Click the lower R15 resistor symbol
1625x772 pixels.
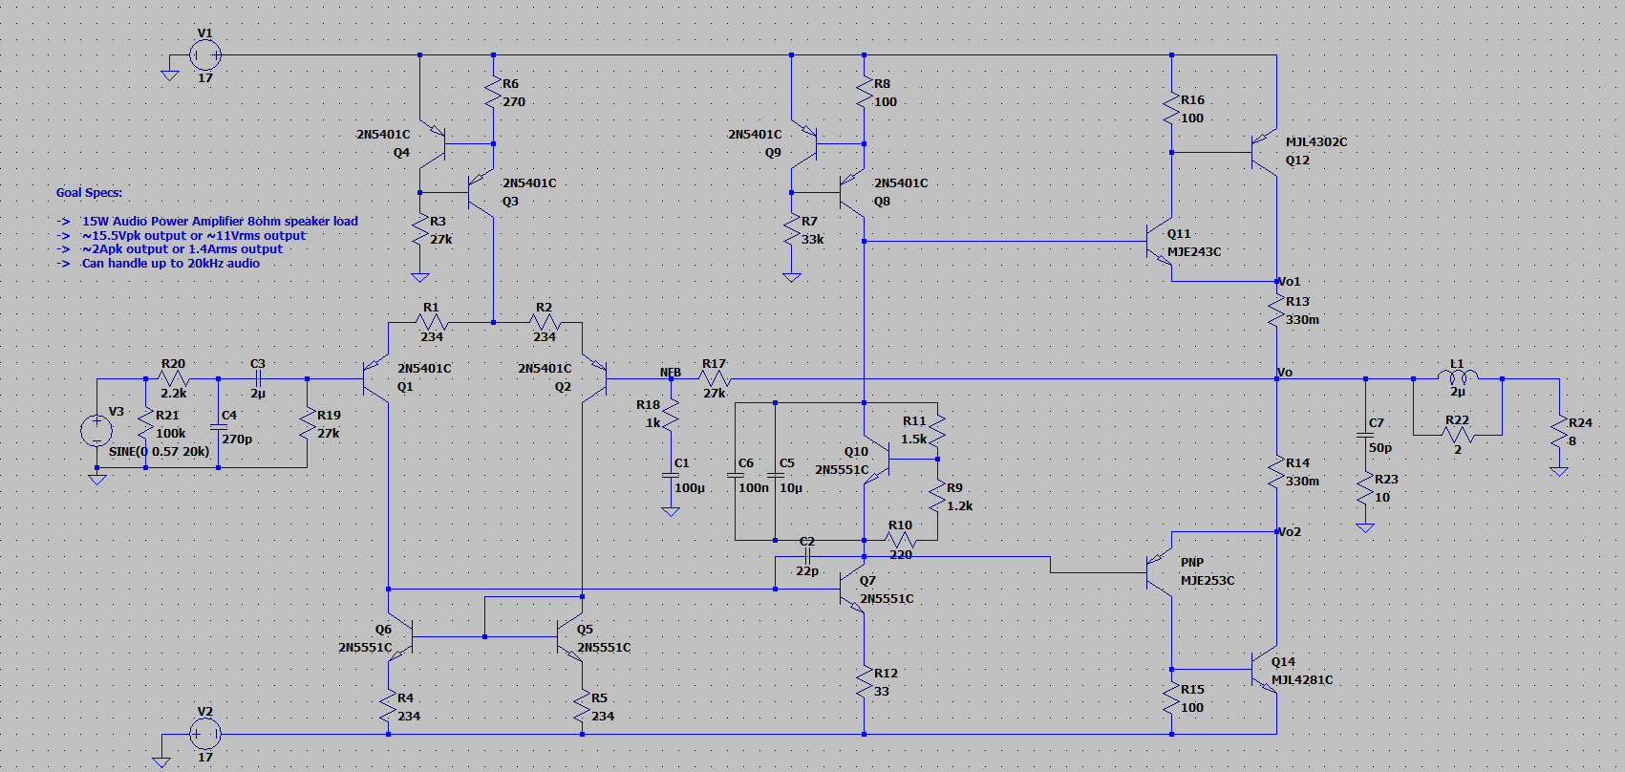(x=1172, y=698)
